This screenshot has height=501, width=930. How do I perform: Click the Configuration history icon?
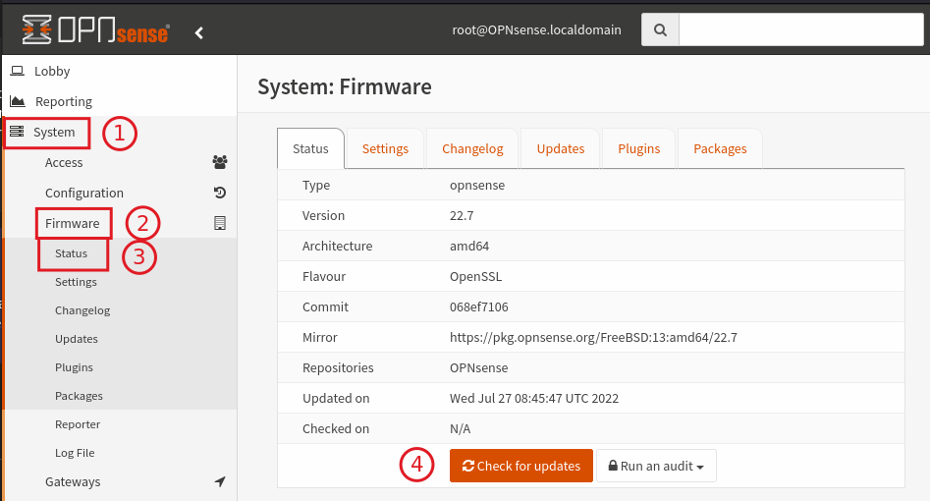(220, 193)
